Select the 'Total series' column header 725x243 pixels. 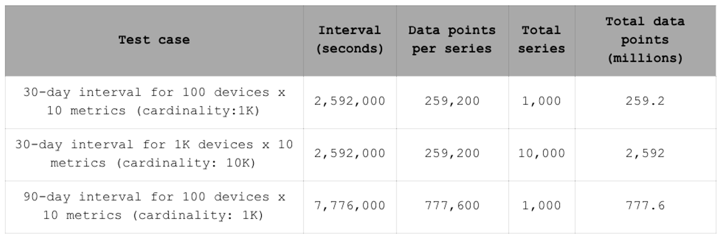click(x=542, y=40)
